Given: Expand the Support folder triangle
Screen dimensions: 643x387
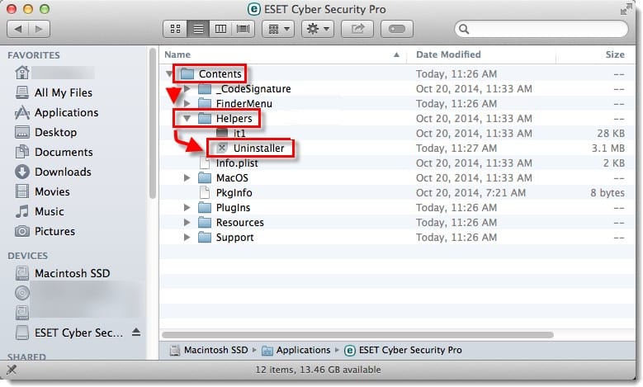Looking at the screenshot, I should coord(187,238).
